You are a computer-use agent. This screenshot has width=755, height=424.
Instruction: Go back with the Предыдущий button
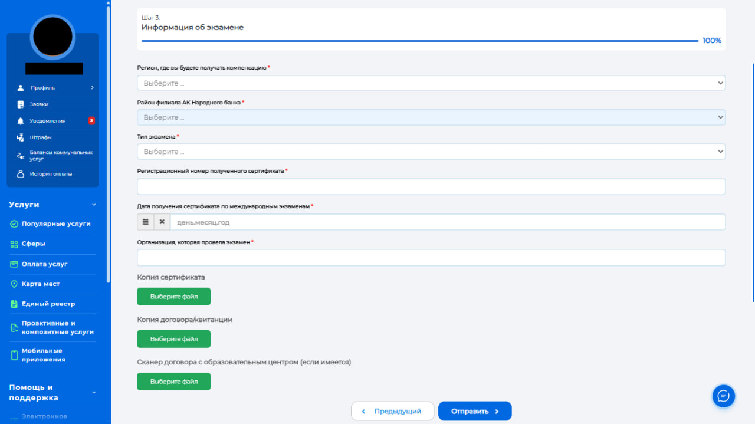[x=392, y=411]
